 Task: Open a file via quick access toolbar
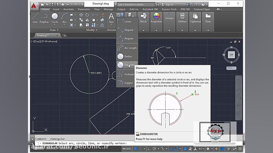point(47,4)
